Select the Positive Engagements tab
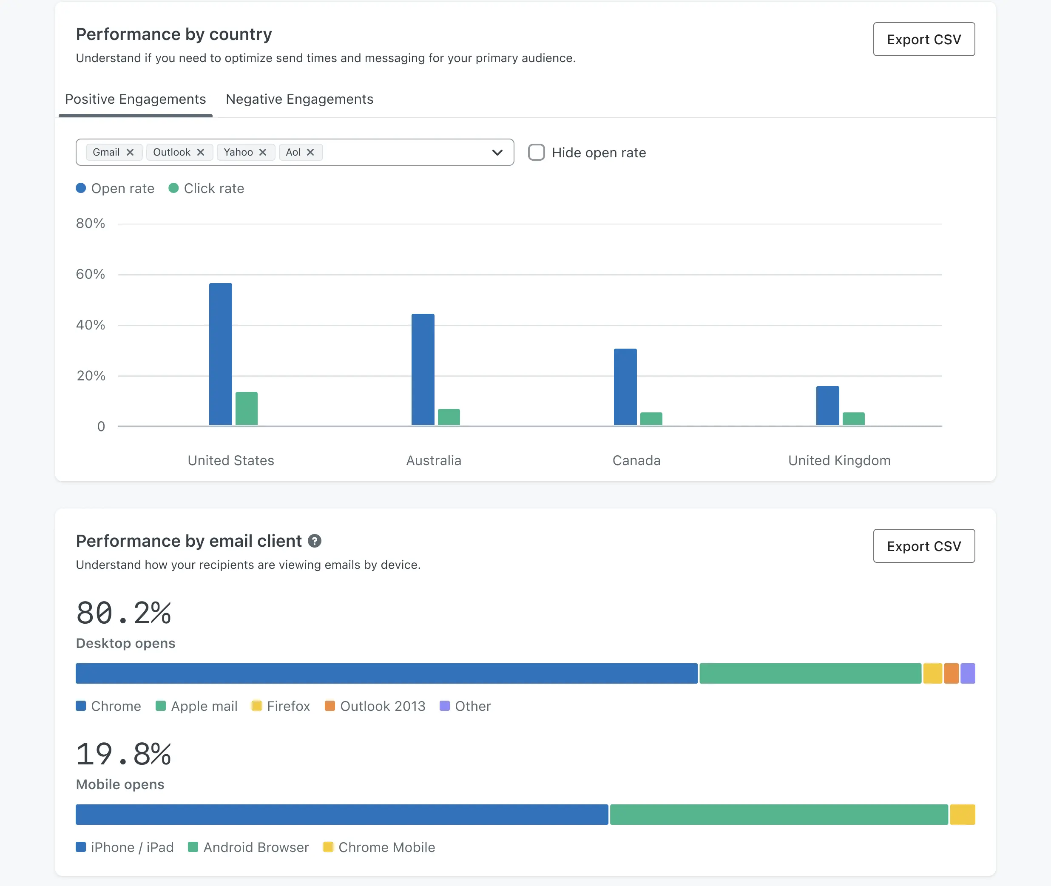The image size is (1051, 886). pyautogui.click(x=136, y=99)
